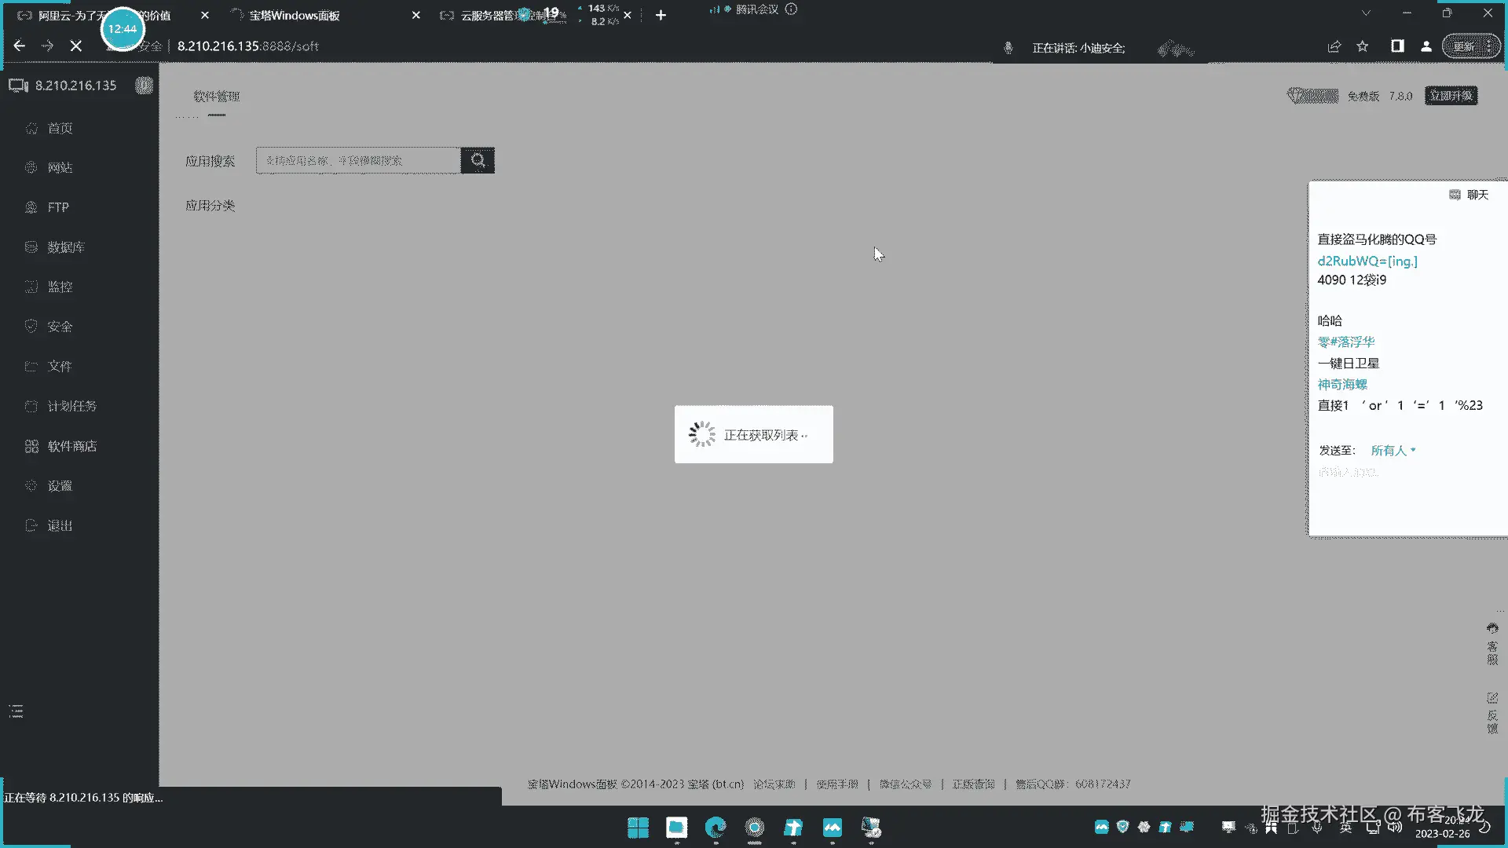1508x848 pixels.
Task: Open the browser tab list chevron
Action: [x=1366, y=13]
